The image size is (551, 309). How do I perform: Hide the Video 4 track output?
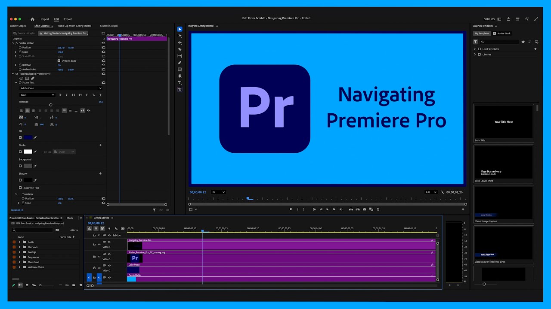[x=109, y=242]
